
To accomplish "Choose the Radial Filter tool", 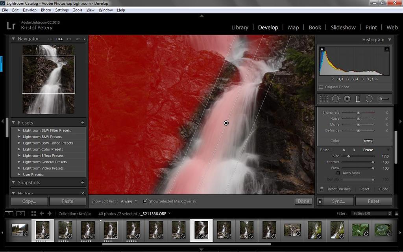I will coord(369,99).
